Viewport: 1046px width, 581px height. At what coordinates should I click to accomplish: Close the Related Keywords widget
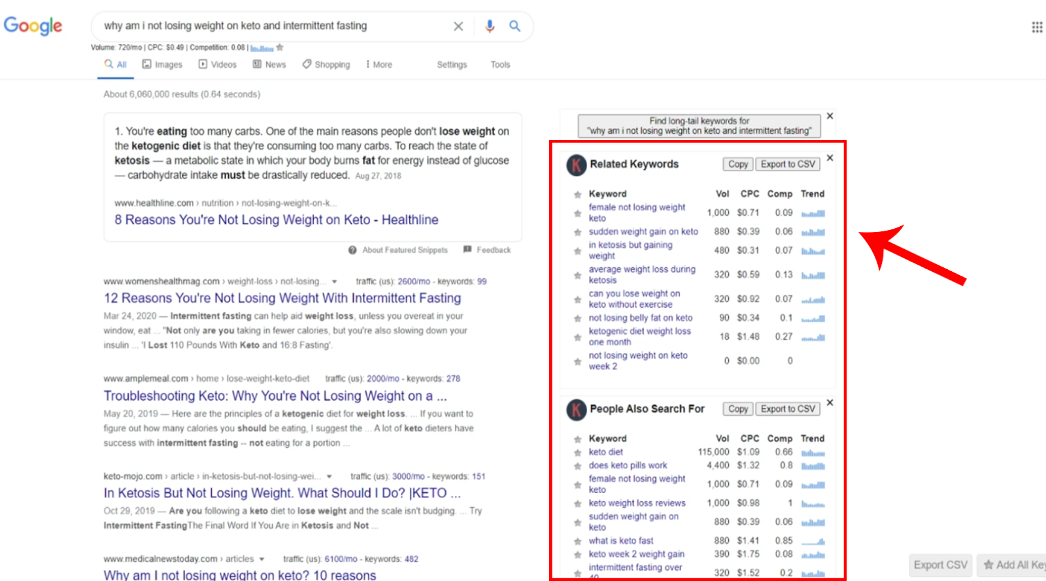[830, 158]
